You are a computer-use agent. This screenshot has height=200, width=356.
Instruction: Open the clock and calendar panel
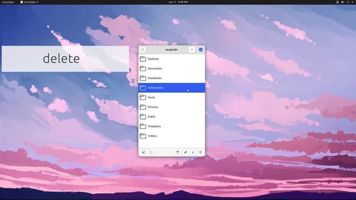coord(178,2)
